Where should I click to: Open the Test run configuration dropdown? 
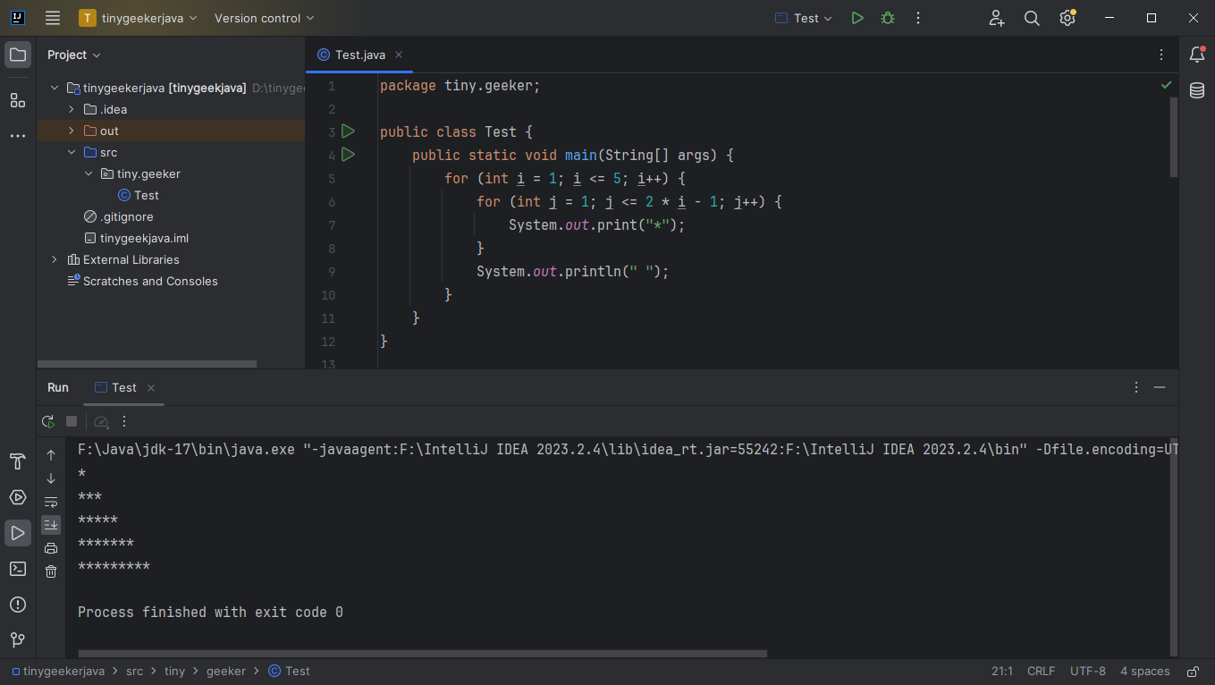[803, 18]
